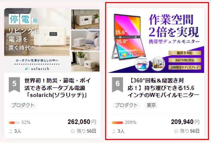
Task: Select プロダクト tag on monitor card
Action: pyautogui.click(x=126, y=105)
